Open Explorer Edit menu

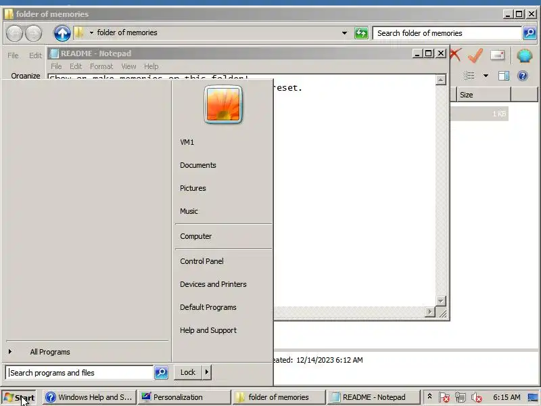click(x=35, y=55)
